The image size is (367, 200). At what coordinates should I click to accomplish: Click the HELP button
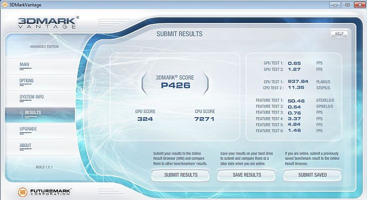(339, 34)
